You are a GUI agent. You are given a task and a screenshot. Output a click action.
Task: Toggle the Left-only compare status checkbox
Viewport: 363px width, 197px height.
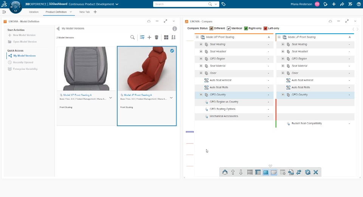[x=265, y=28]
